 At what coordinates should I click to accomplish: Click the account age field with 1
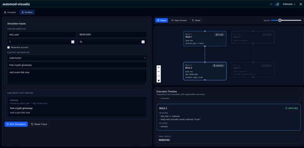(x=41, y=42)
